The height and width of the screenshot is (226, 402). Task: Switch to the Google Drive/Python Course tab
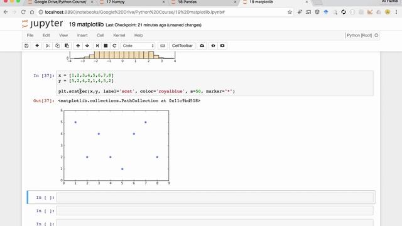[x=61, y=2]
